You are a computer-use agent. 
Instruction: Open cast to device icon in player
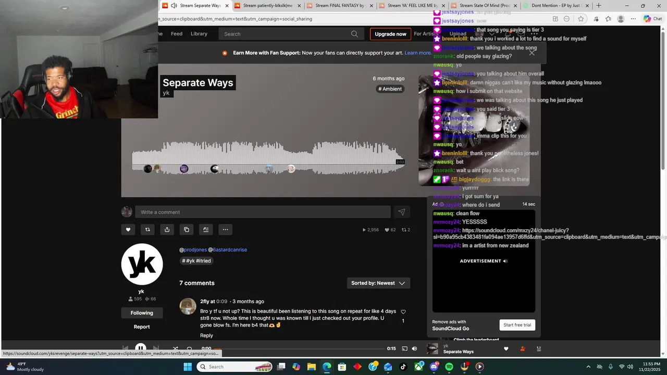point(404,348)
